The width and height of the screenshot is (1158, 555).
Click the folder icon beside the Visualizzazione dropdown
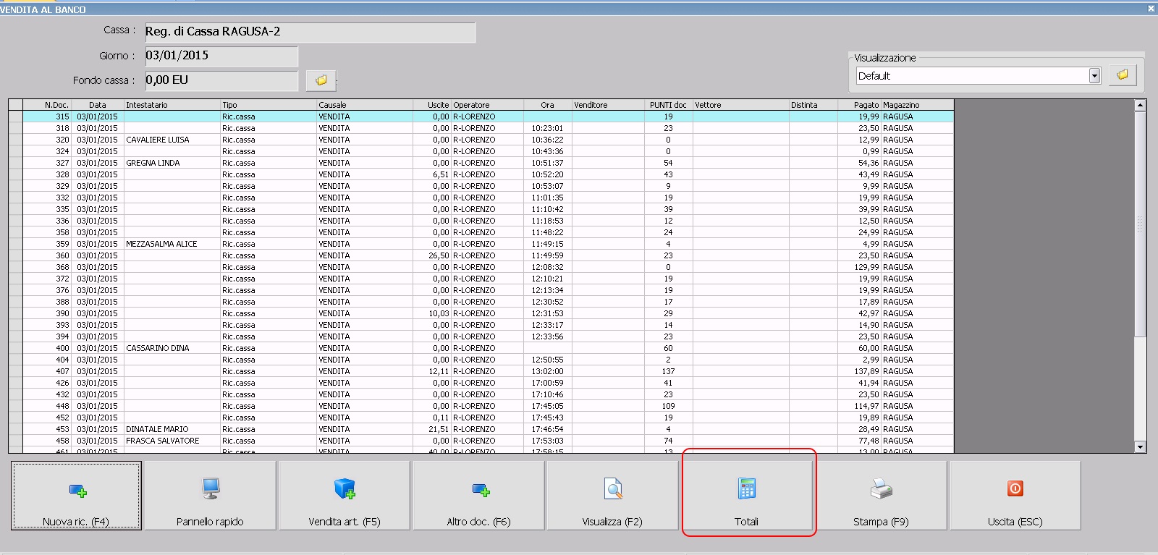[1123, 75]
